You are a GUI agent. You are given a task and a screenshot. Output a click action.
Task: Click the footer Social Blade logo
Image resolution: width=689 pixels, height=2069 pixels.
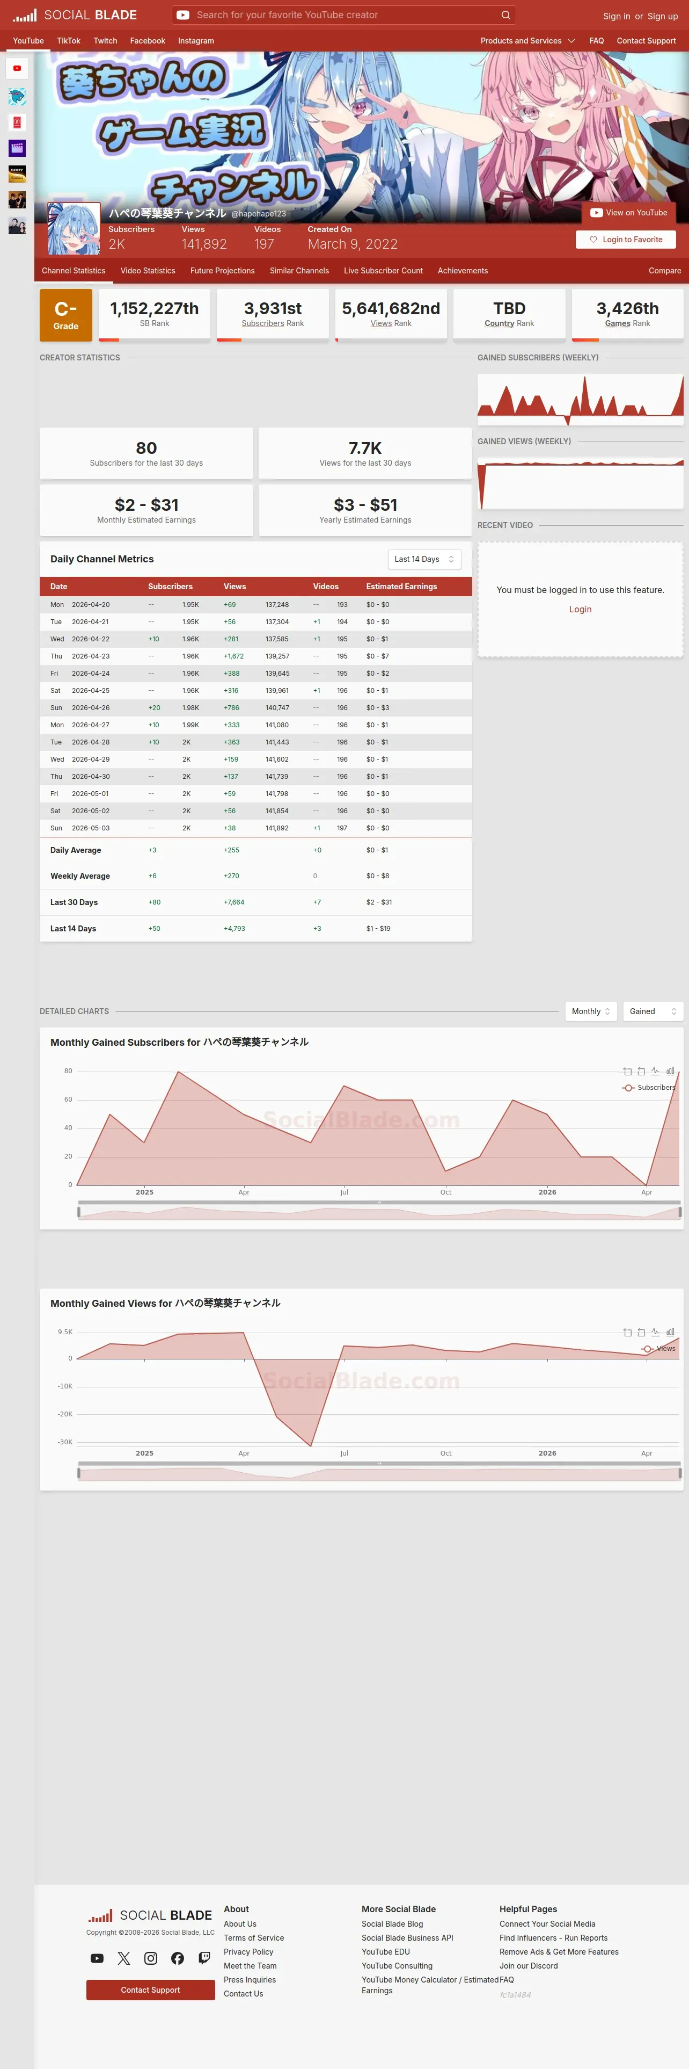[150, 1915]
